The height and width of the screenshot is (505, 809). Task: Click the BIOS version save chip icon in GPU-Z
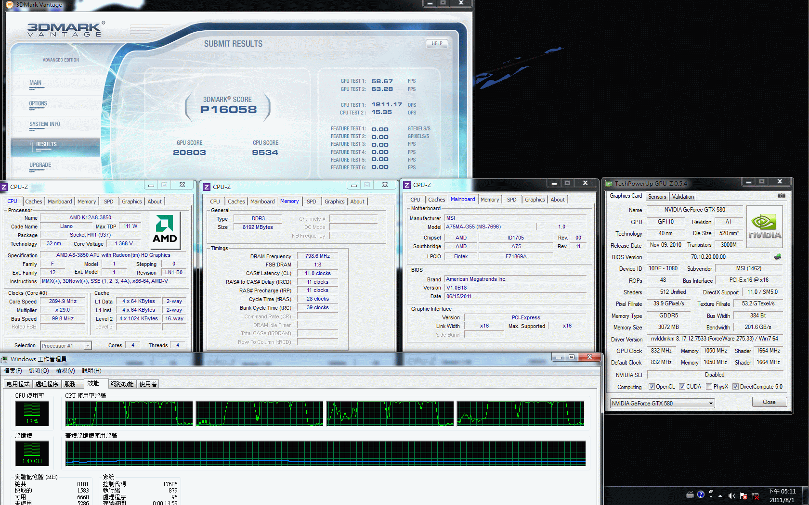(x=777, y=257)
